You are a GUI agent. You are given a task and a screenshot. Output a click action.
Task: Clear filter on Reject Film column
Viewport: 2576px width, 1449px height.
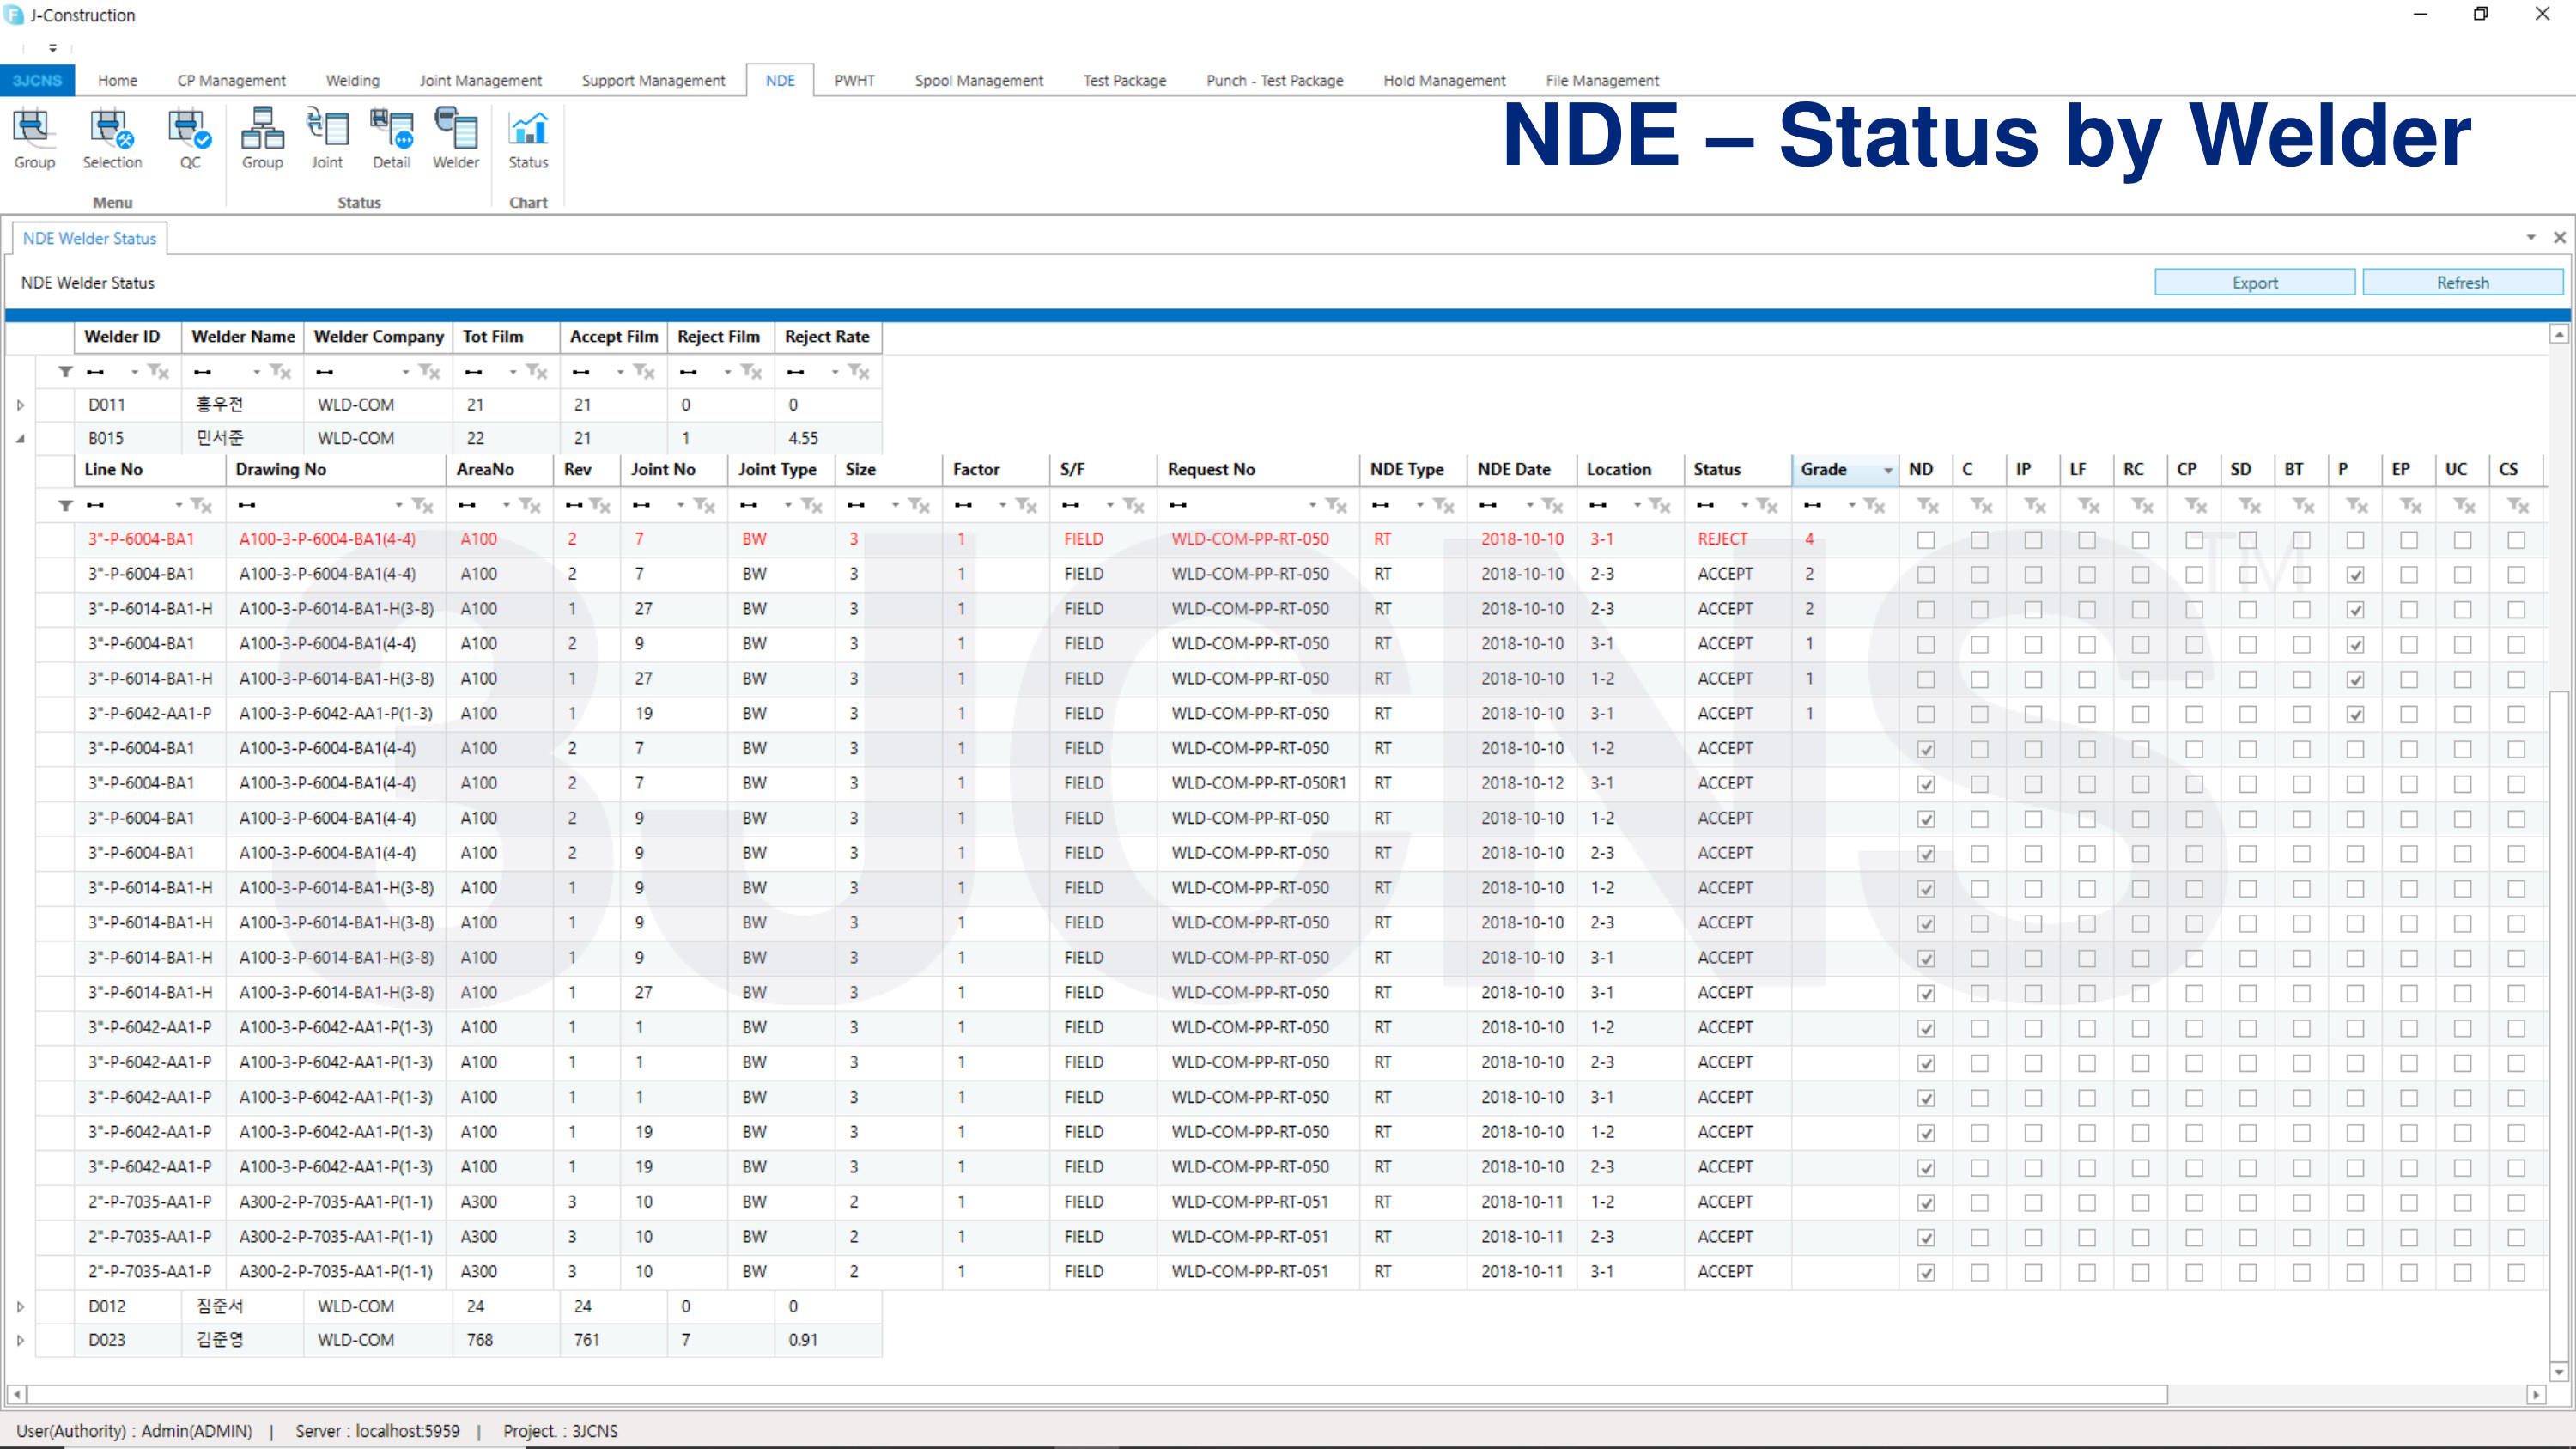click(752, 372)
